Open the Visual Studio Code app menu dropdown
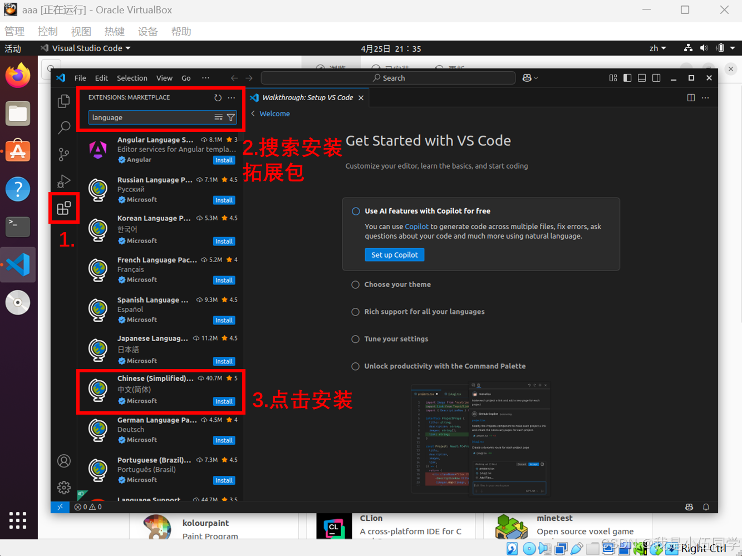 pyautogui.click(x=86, y=48)
